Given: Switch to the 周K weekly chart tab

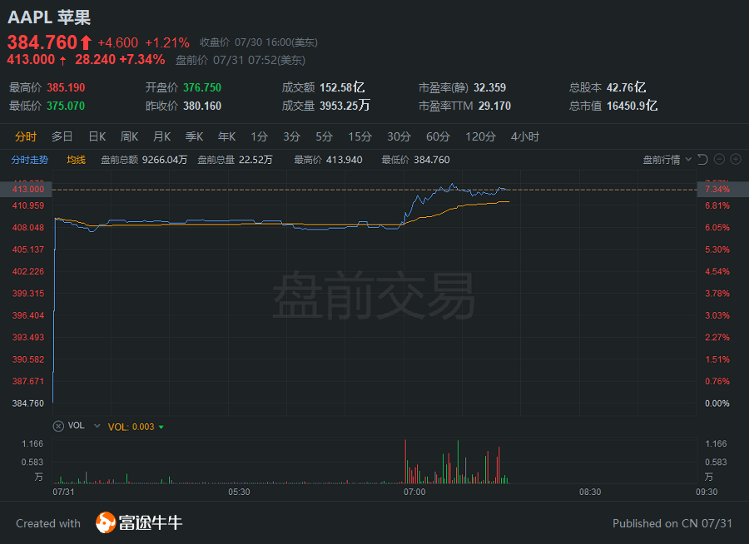Looking at the screenshot, I should pos(129,136).
